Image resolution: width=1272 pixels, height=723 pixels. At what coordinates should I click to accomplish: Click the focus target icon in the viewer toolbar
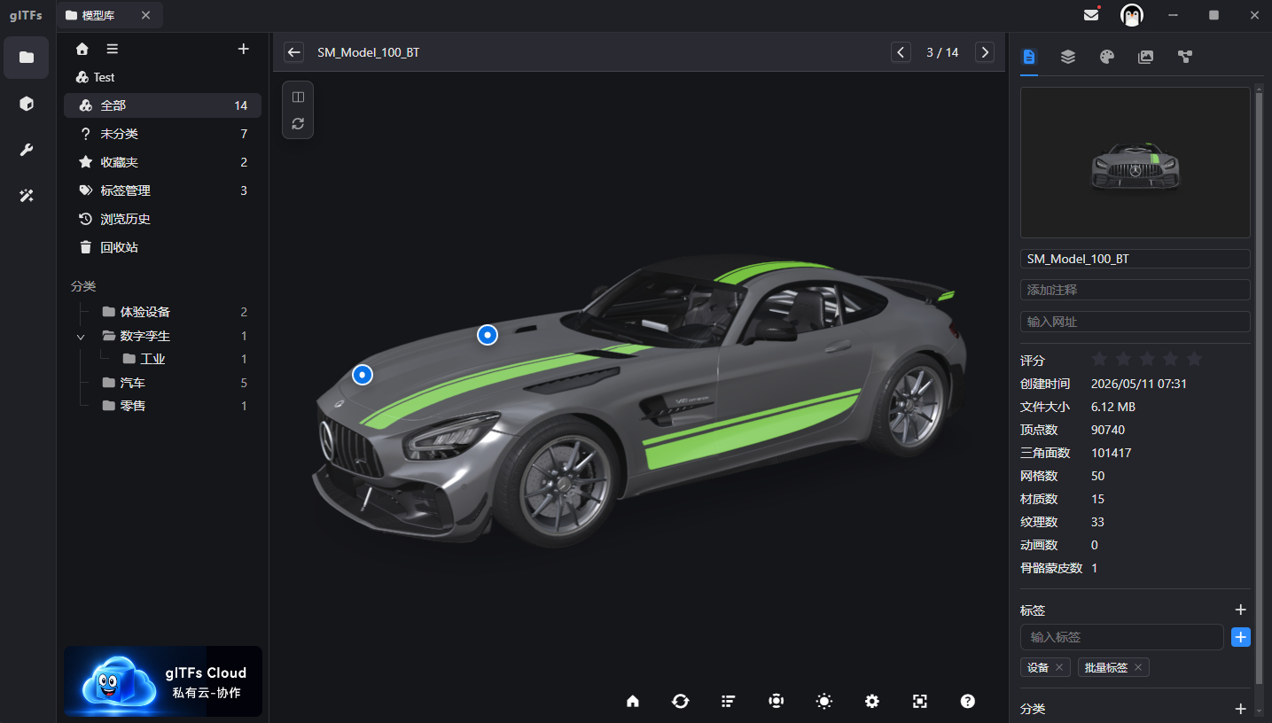point(776,701)
